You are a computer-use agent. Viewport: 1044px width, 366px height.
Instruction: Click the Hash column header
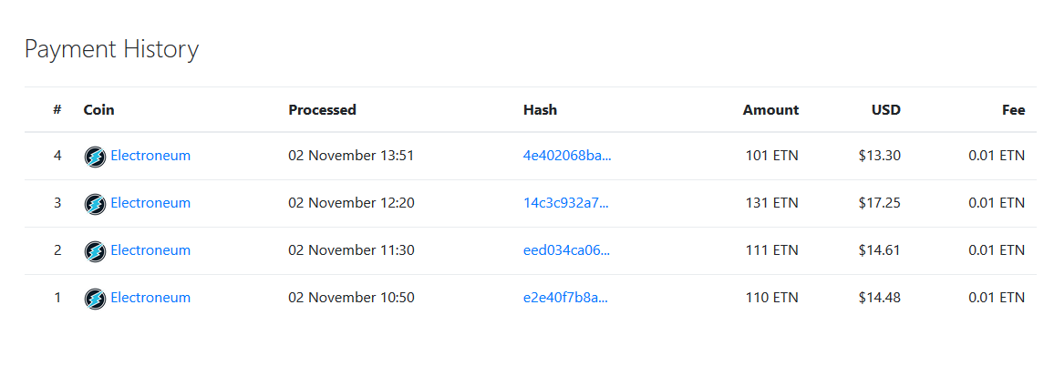tap(540, 110)
